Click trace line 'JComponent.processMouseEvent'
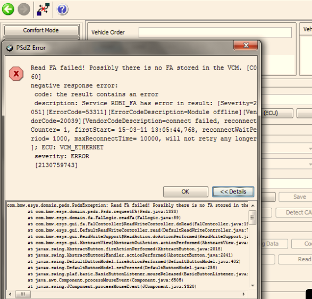The width and height of the screenshot is (312, 299). [112, 286]
